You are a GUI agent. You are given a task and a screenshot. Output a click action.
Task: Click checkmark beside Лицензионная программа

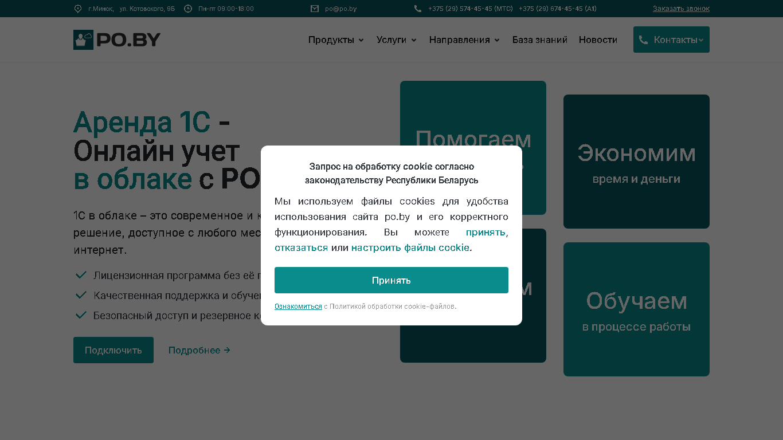pos(81,275)
